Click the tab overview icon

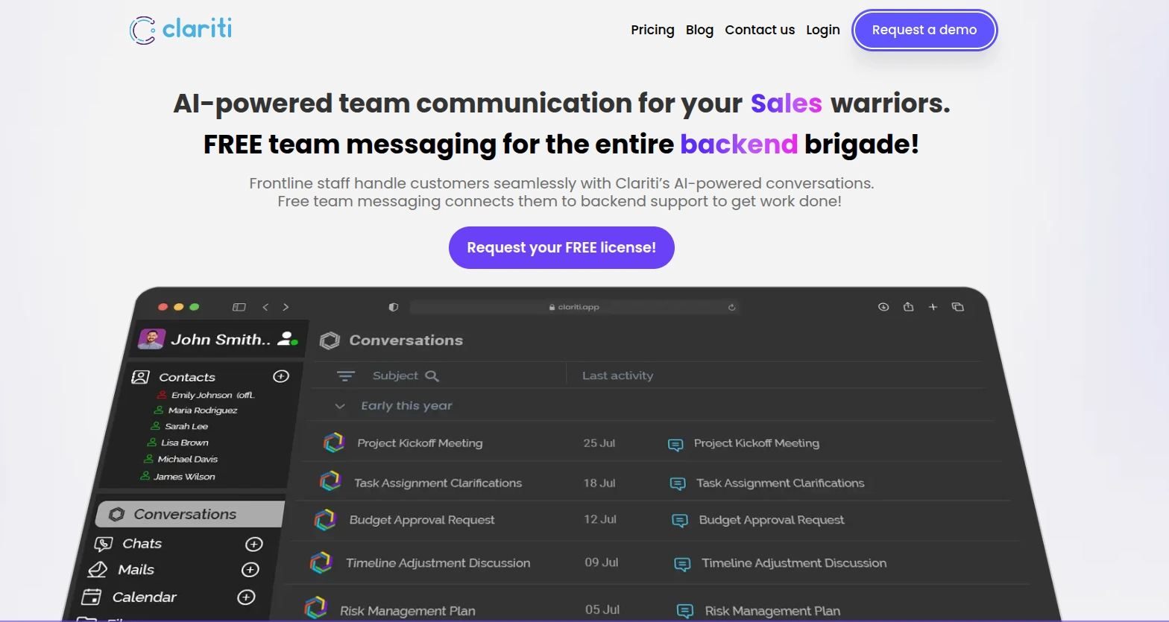point(958,307)
